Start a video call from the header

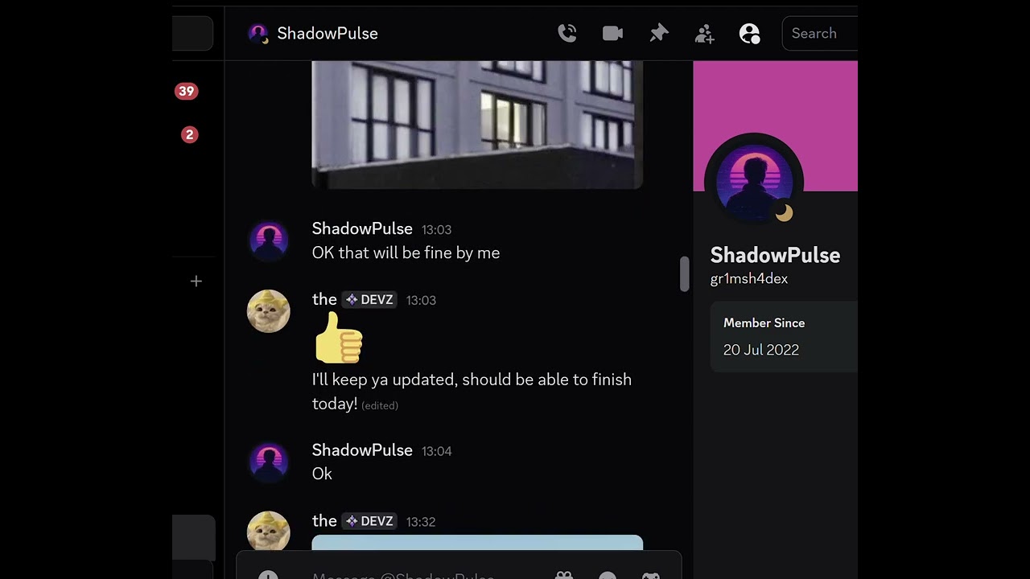point(612,33)
